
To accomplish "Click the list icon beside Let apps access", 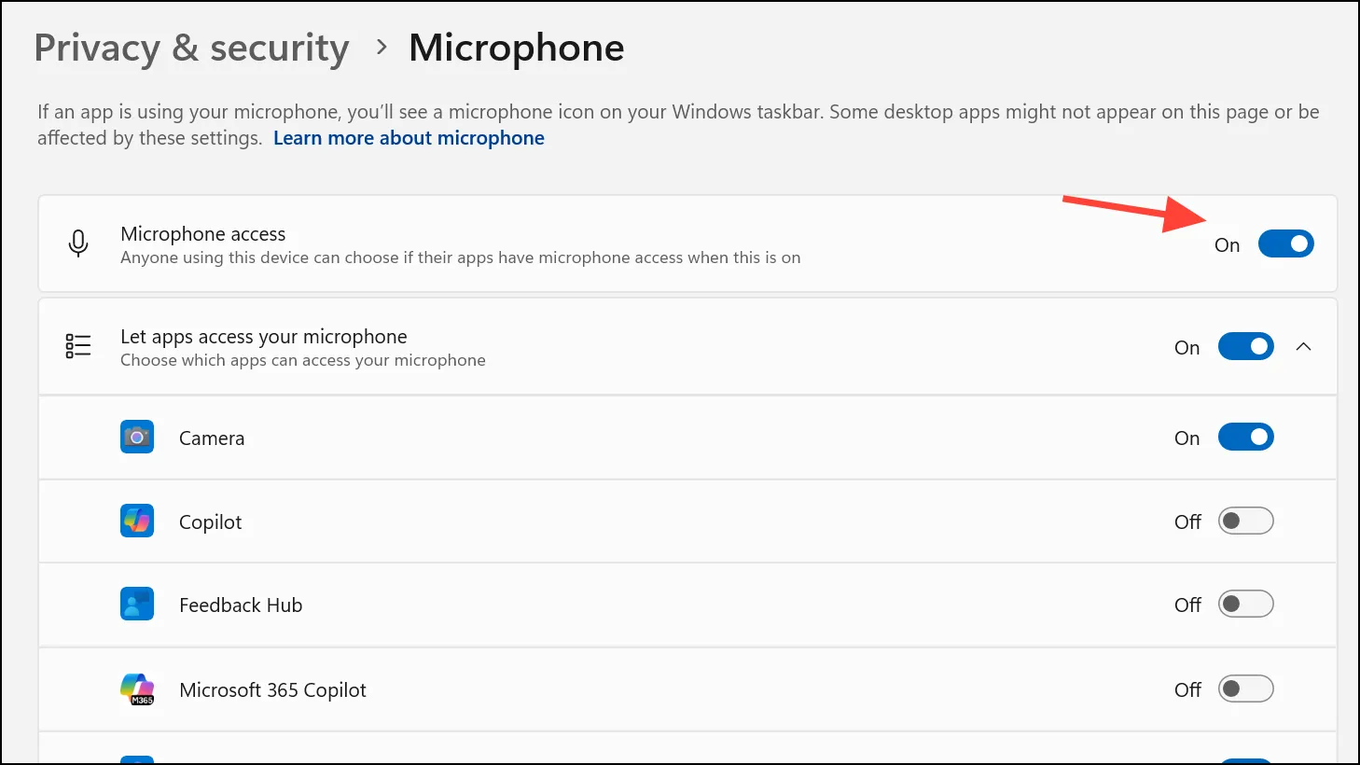I will 78,347.
